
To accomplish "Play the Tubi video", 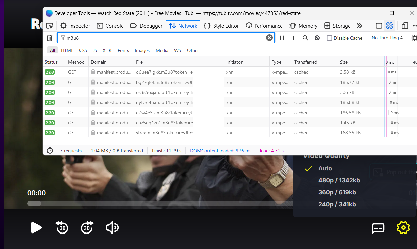I will point(36,228).
